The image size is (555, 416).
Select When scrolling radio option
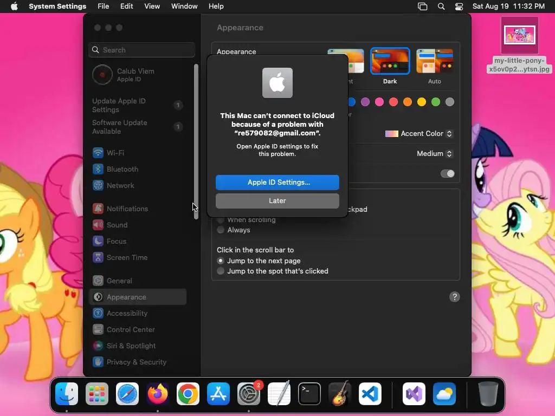(221, 220)
